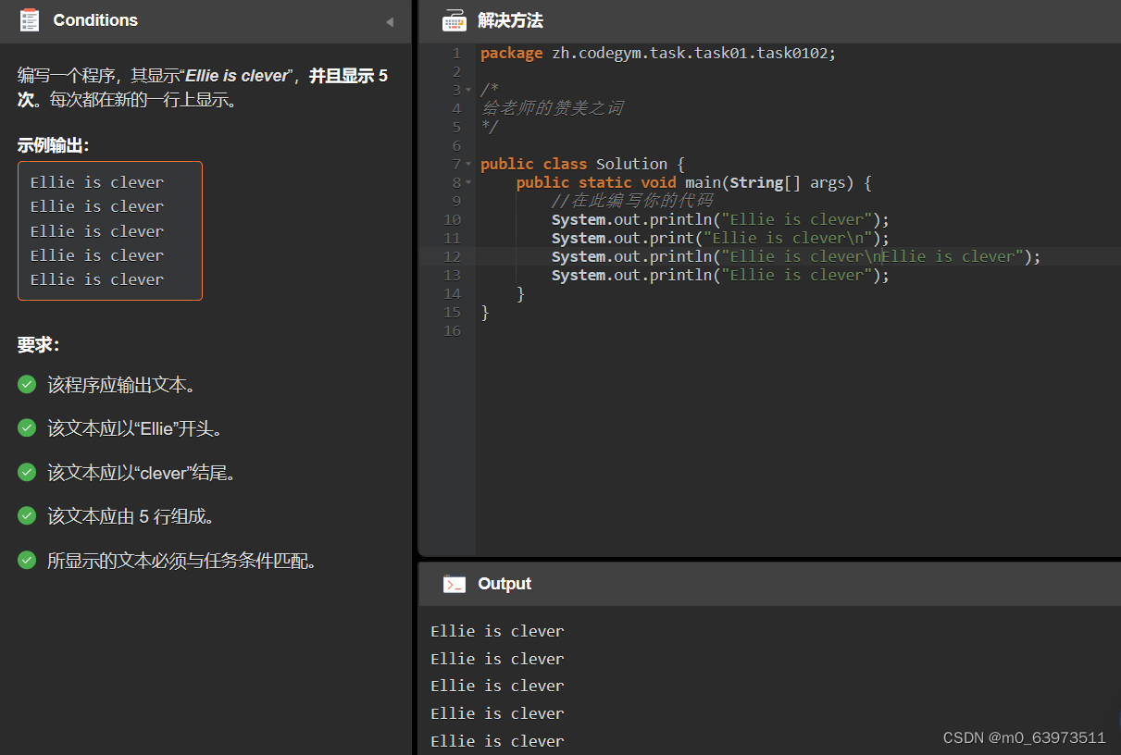Screen dimensions: 1121x755
Task: Click the Output terminal icon
Action: (454, 584)
